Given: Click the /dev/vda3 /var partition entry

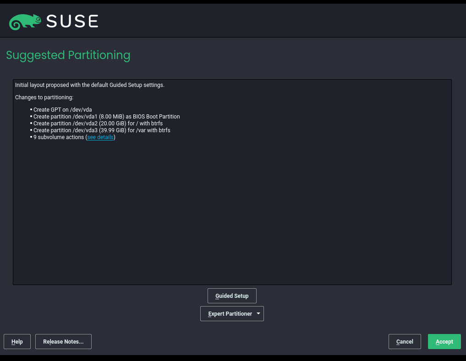Looking at the screenshot, I should (x=102, y=130).
